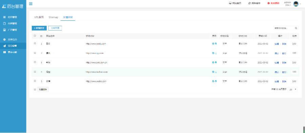This screenshot has height=133, width=305.
Task: Check the select-all checkbox in the table header
Action: (35, 36)
